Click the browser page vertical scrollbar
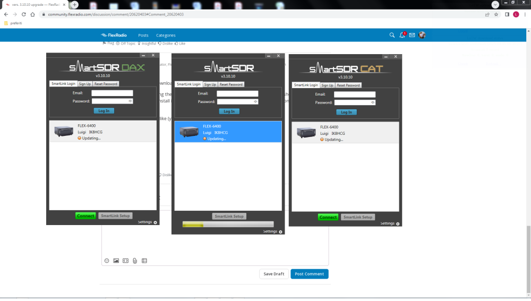This screenshot has height=301, width=531. [x=528, y=261]
